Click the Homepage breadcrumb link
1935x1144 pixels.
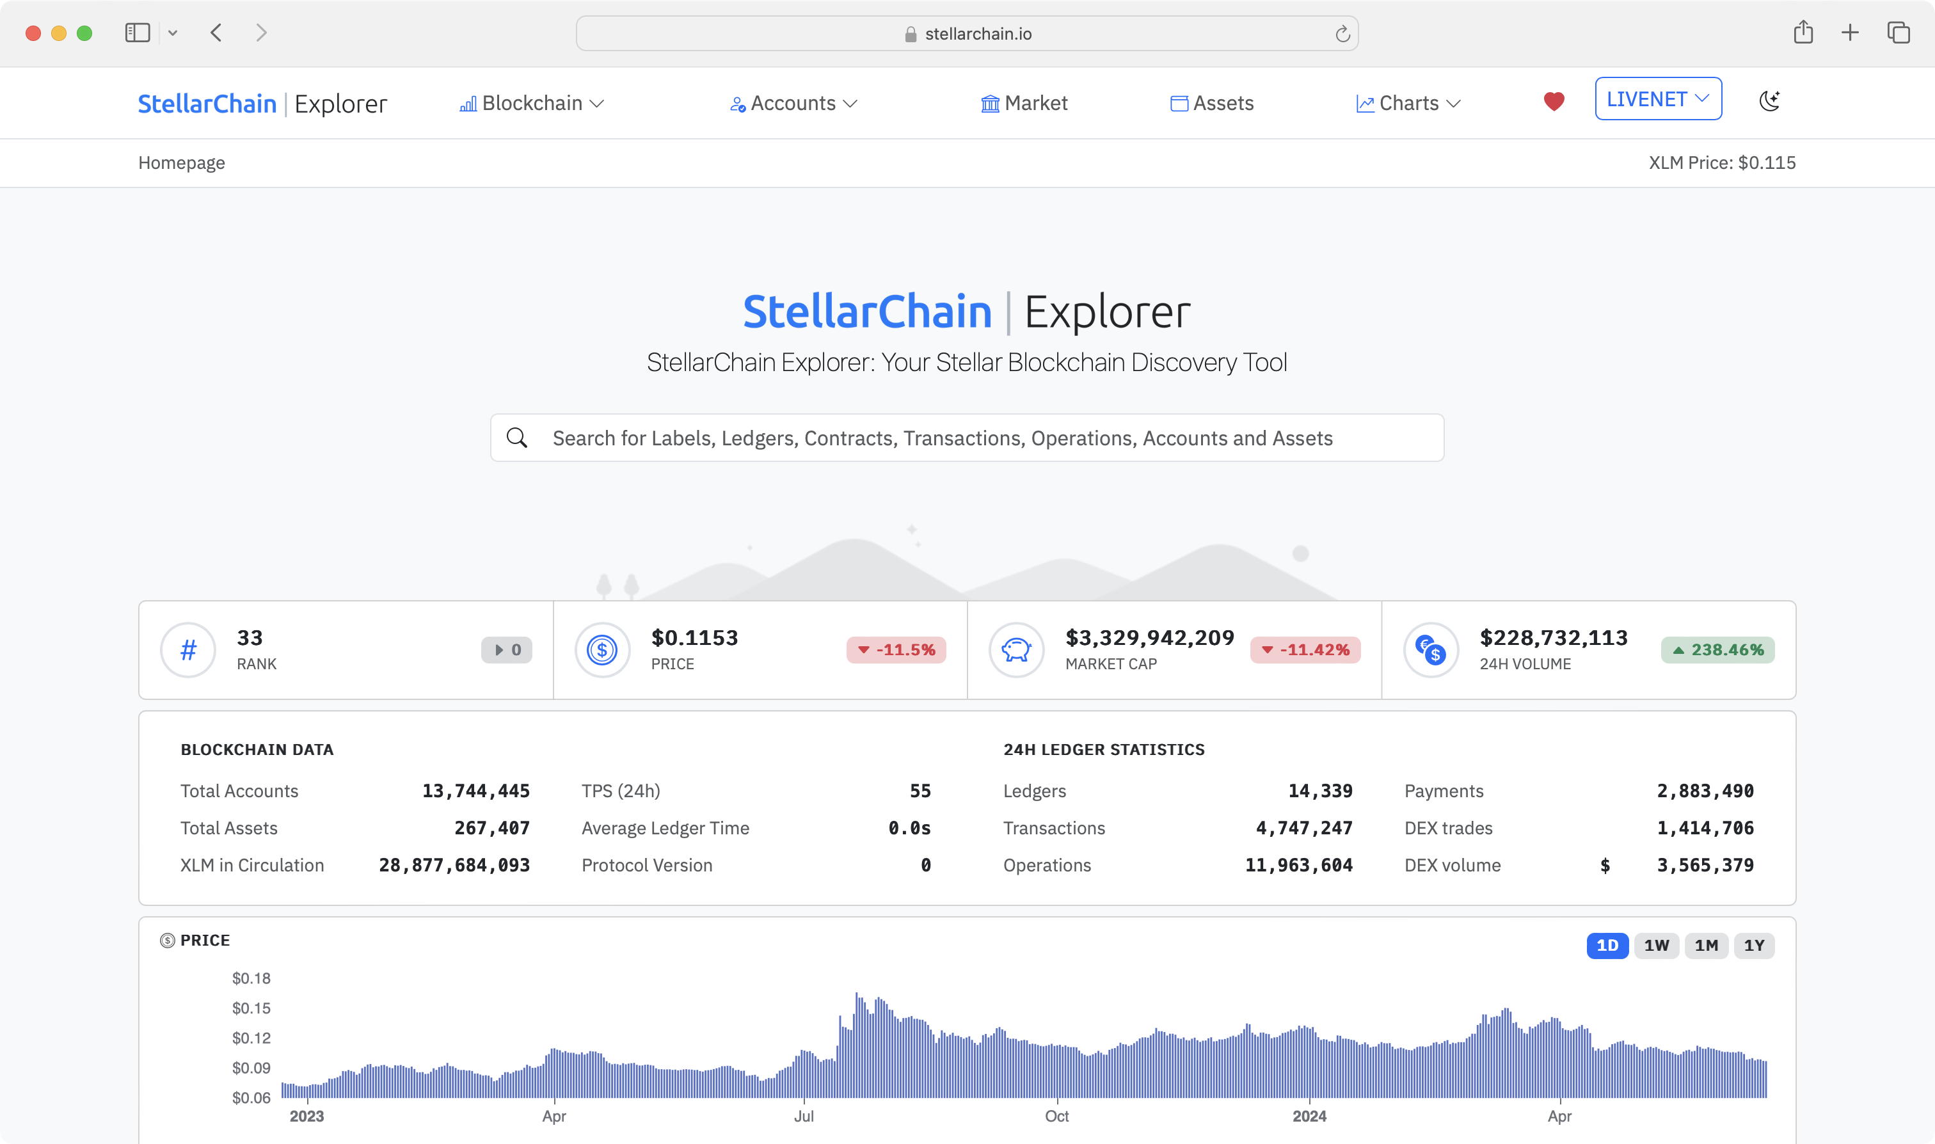point(182,163)
